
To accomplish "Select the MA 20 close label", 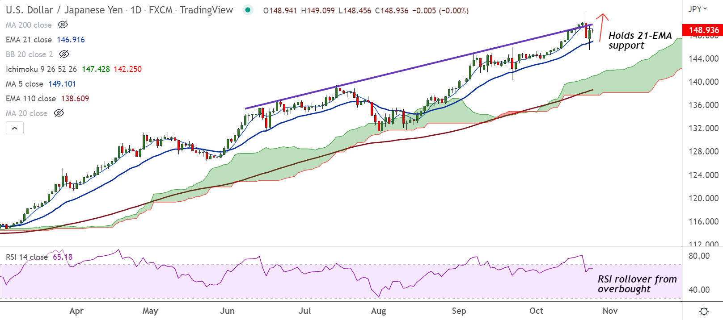I will pos(27,113).
